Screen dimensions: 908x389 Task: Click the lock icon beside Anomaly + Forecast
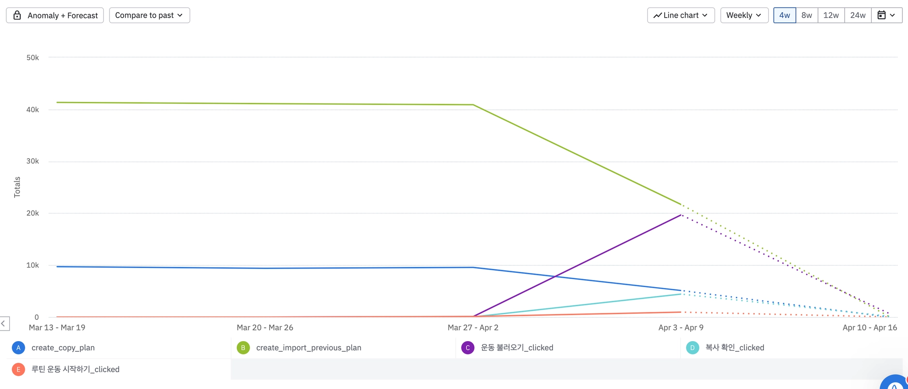[x=17, y=16]
